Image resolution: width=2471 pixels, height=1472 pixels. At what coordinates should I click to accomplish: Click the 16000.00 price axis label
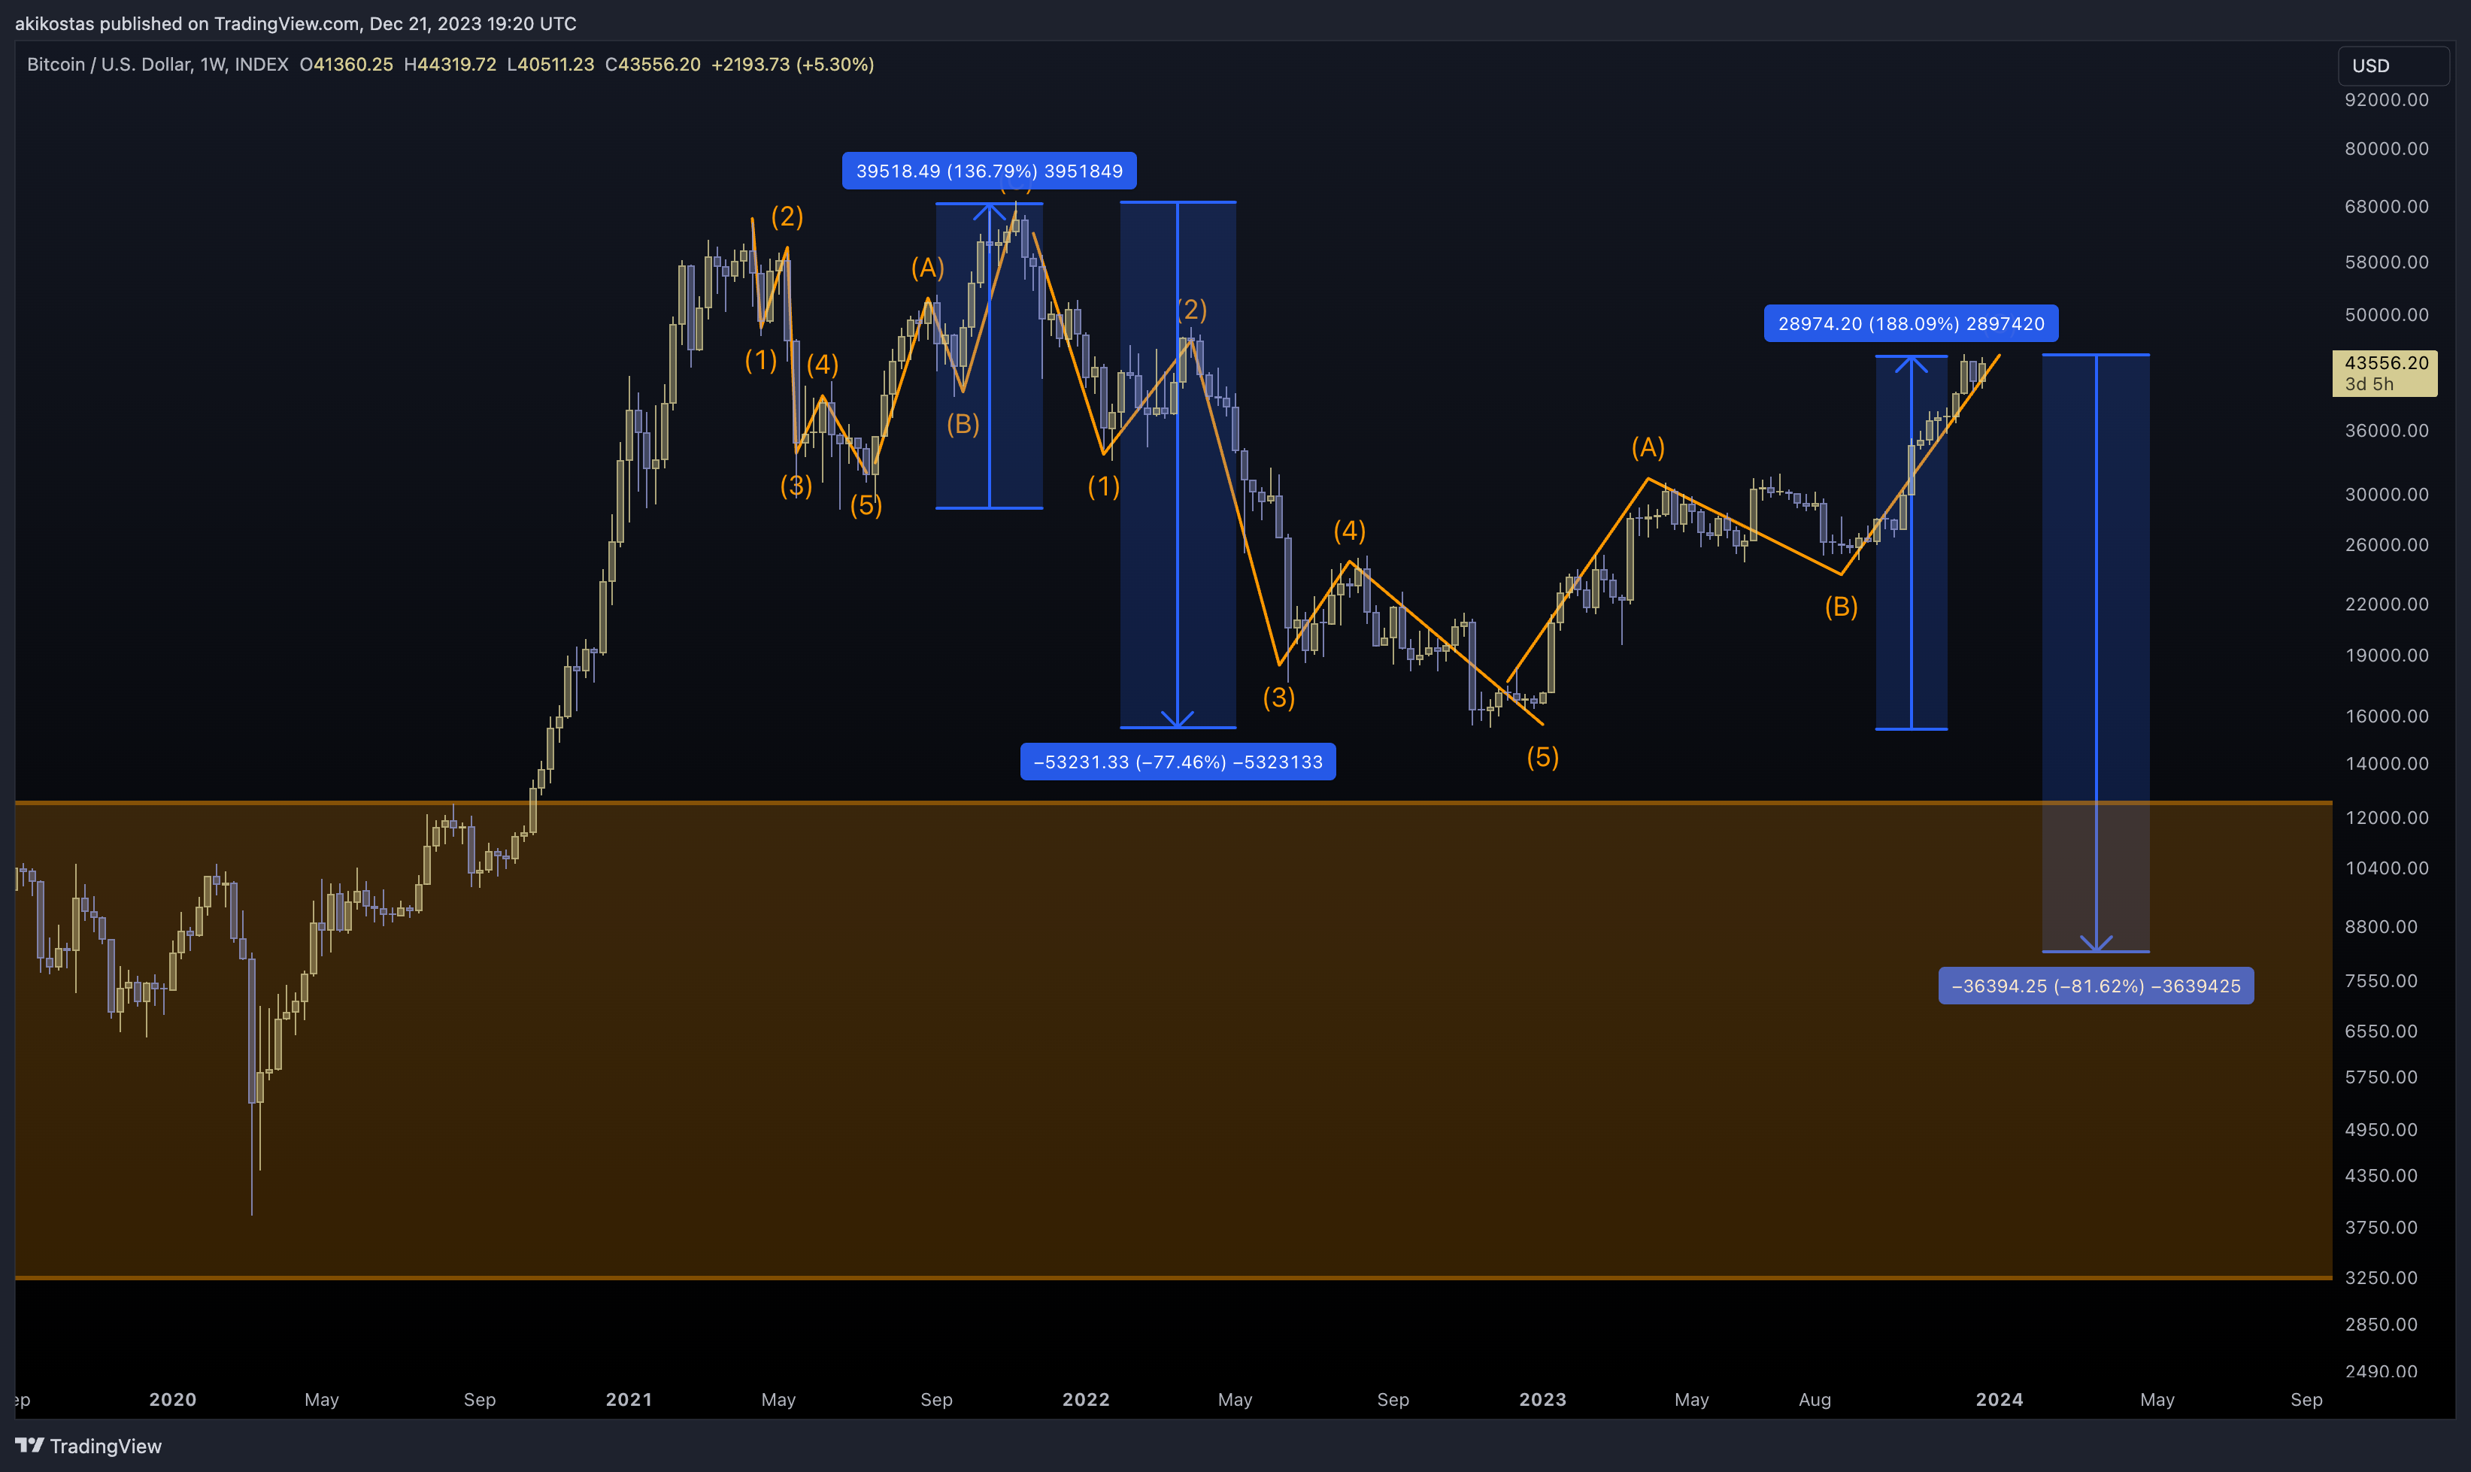click(x=2386, y=716)
